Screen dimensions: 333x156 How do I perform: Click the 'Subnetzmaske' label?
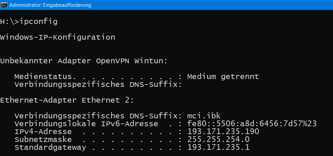pyautogui.click(x=43, y=140)
